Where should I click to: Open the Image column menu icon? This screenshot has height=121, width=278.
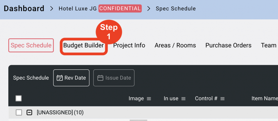[149, 99]
